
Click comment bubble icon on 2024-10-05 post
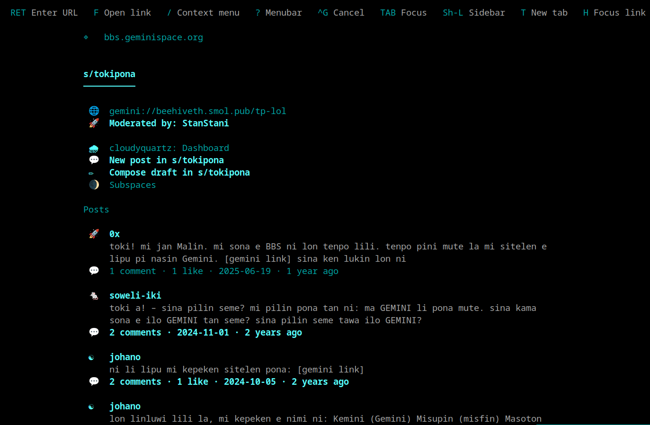[x=94, y=381]
